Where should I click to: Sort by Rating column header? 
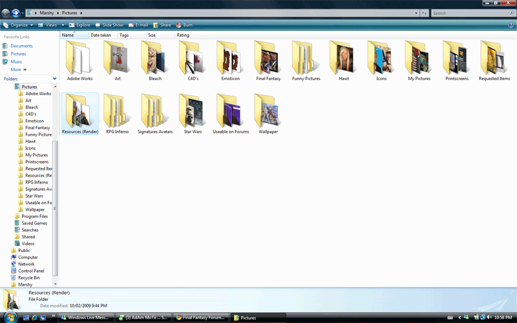189,35
